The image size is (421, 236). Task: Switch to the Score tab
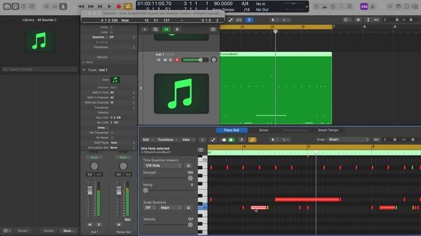[263, 130]
